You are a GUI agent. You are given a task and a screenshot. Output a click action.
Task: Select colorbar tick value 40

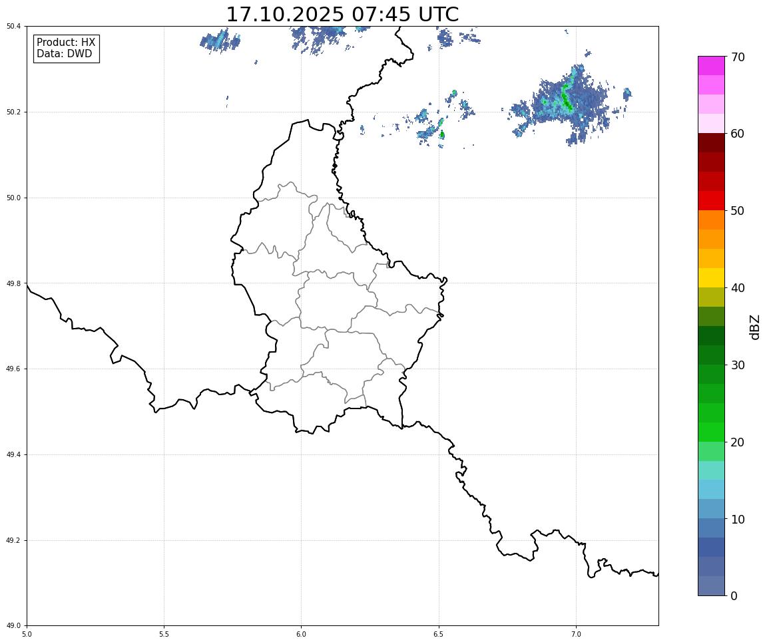738,288
